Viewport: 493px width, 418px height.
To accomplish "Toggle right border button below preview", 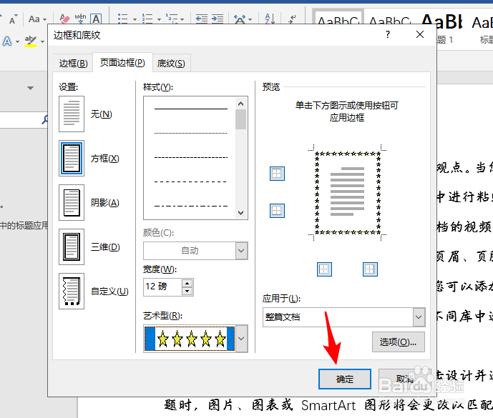I will click(370, 269).
